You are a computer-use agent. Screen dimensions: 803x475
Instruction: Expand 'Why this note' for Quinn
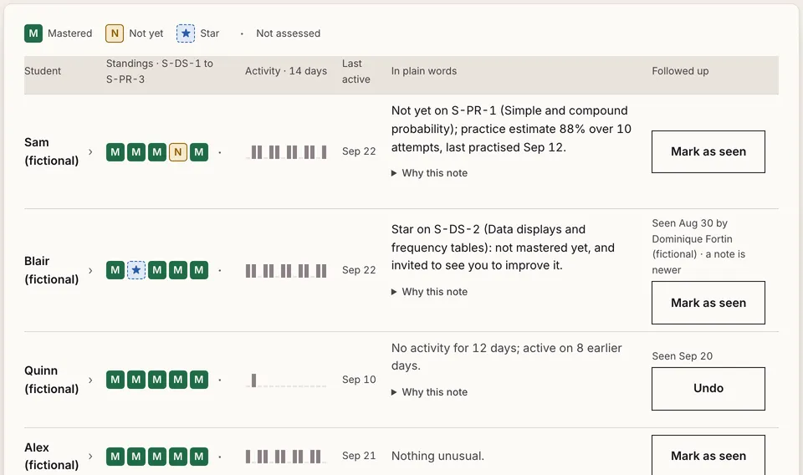click(x=429, y=392)
